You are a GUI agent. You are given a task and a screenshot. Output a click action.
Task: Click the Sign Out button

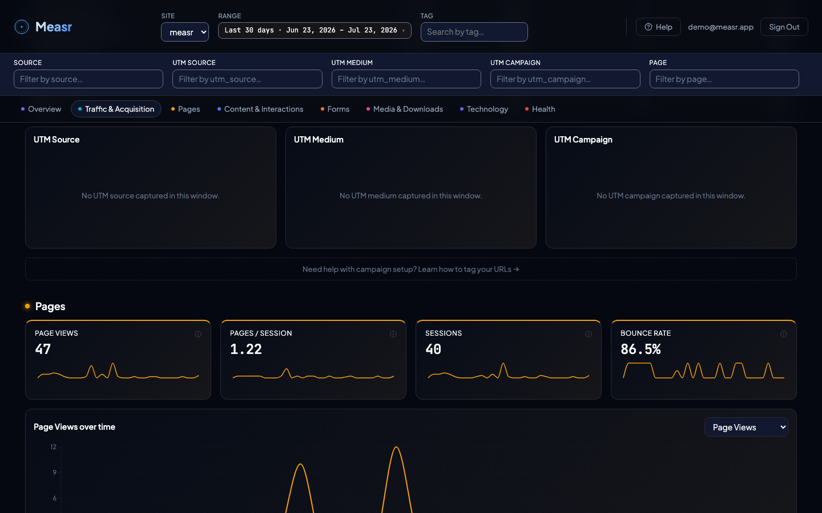coord(784,27)
